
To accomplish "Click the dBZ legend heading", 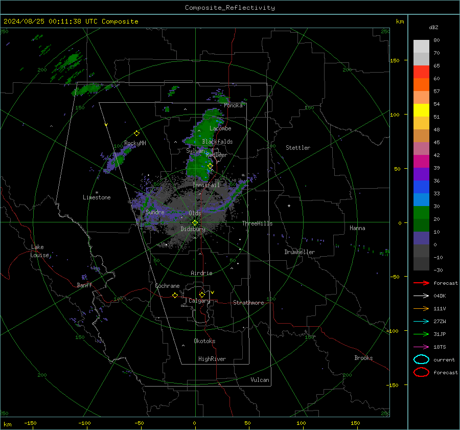I will coord(433,28).
